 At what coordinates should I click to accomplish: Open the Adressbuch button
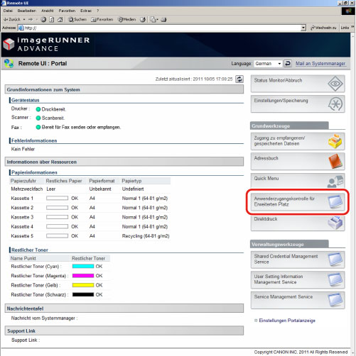click(298, 161)
